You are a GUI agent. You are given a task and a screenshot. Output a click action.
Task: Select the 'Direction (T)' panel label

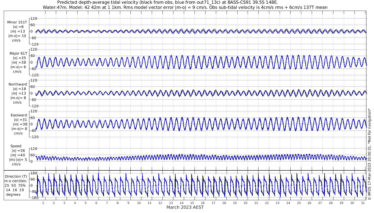16,177
